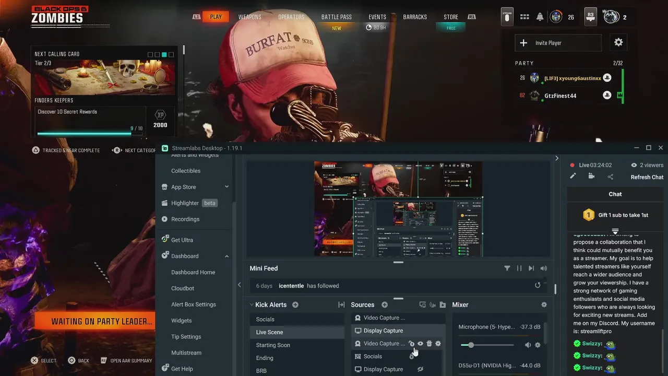Screen dimensions: 668x376
Task: Open Get Ultra in sidebar
Action: click(182, 240)
